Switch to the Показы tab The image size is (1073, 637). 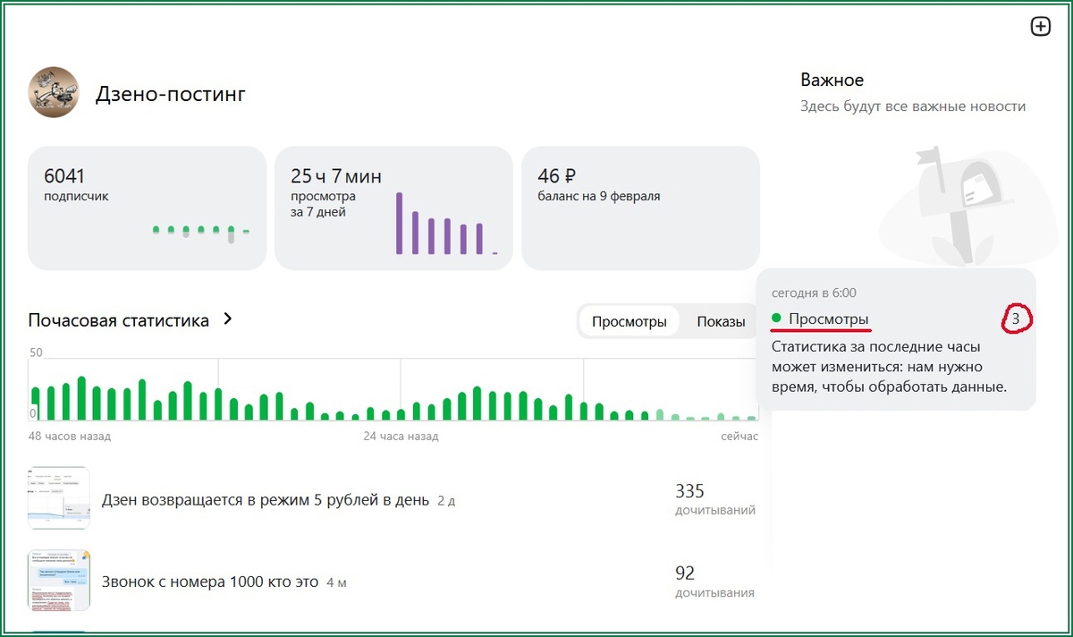[x=721, y=322]
